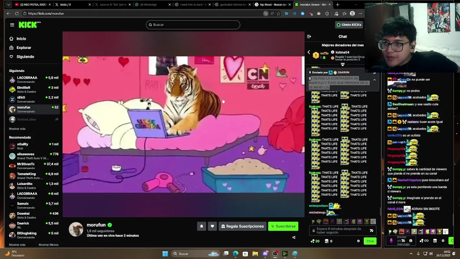Open settings gear in second chat
The width and height of the screenshot is (460, 259).
[x=443, y=241]
